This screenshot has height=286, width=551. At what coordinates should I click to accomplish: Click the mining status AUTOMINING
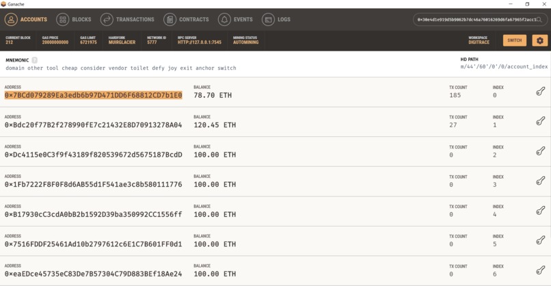coord(245,42)
